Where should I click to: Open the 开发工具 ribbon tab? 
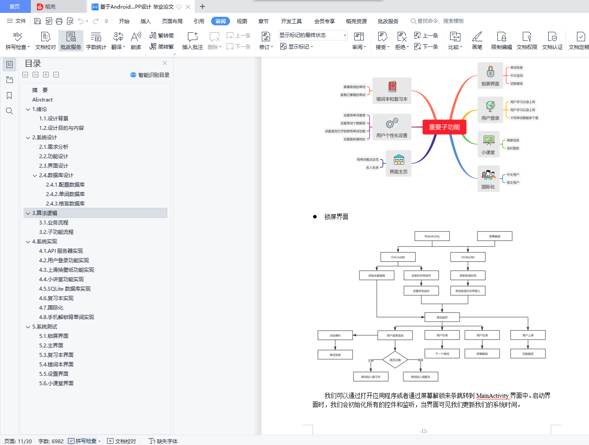[x=291, y=21]
